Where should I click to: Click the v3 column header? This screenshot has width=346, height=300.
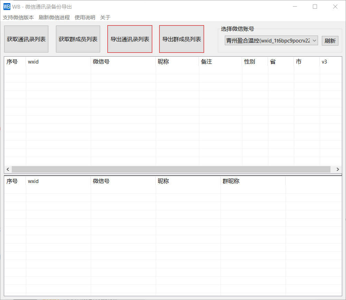click(x=330, y=61)
